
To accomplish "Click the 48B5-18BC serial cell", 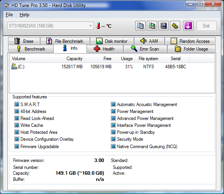I will [x=176, y=67].
